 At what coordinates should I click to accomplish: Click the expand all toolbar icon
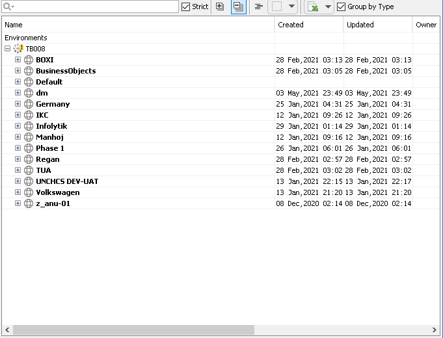click(220, 6)
